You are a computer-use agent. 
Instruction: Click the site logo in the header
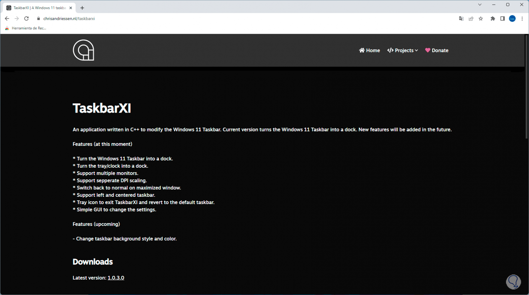83,50
